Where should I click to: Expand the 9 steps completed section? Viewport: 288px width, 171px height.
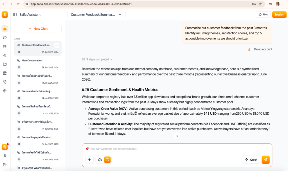[x=97, y=59]
